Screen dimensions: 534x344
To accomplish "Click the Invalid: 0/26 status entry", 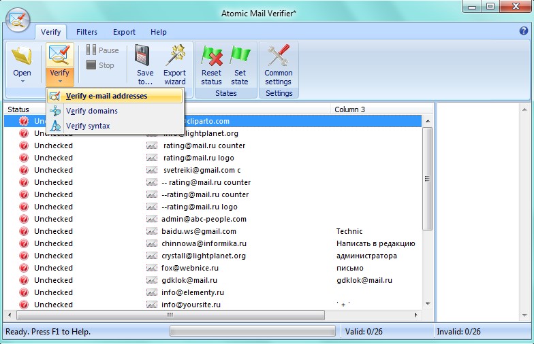I will point(459,332).
